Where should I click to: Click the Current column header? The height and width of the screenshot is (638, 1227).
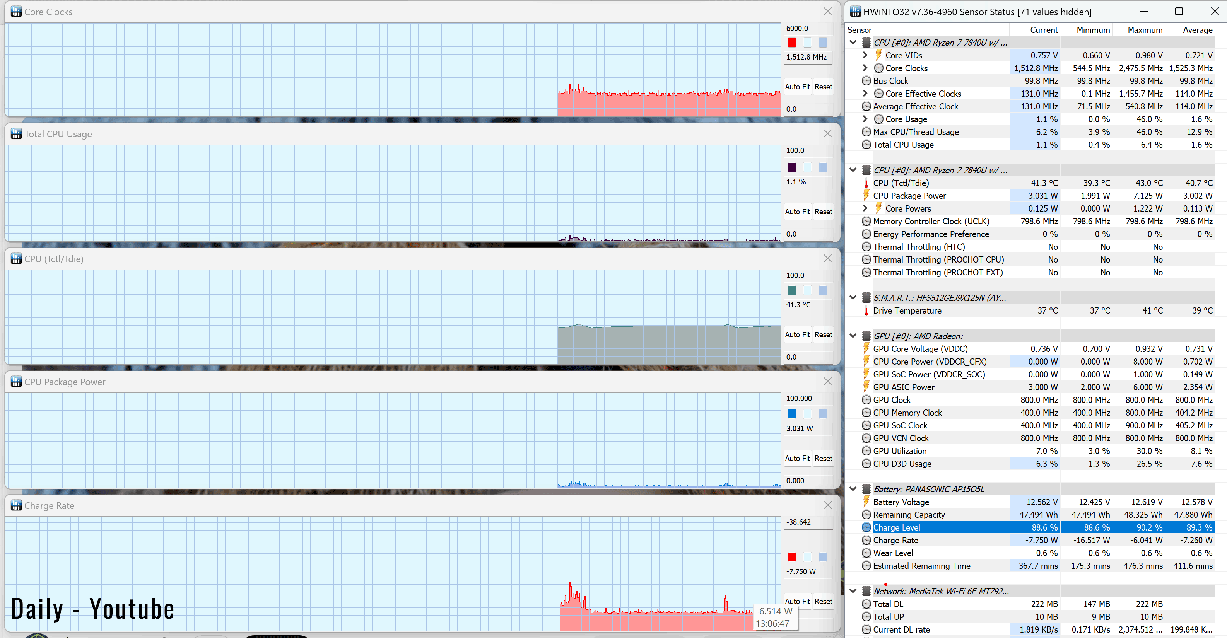(x=1035, y=29)
